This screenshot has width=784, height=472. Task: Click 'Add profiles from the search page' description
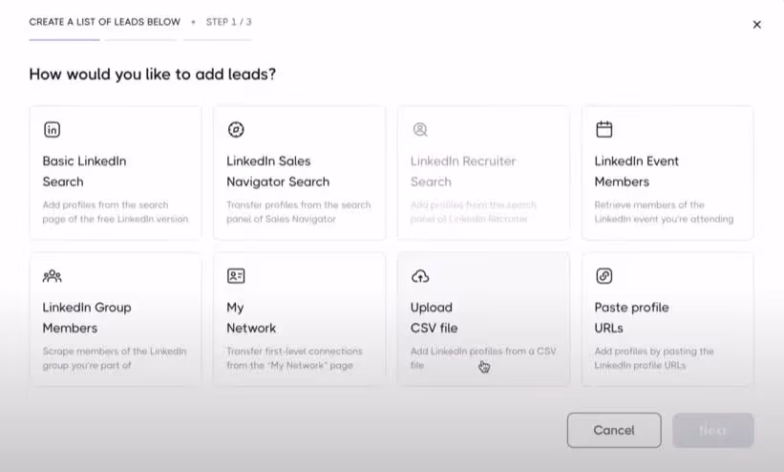(x=116, y=212)
